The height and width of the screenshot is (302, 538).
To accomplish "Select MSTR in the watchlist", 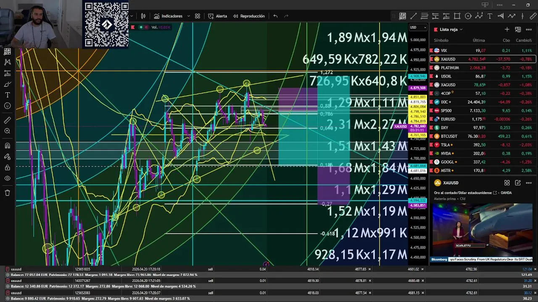I will [x=483, y=171].
